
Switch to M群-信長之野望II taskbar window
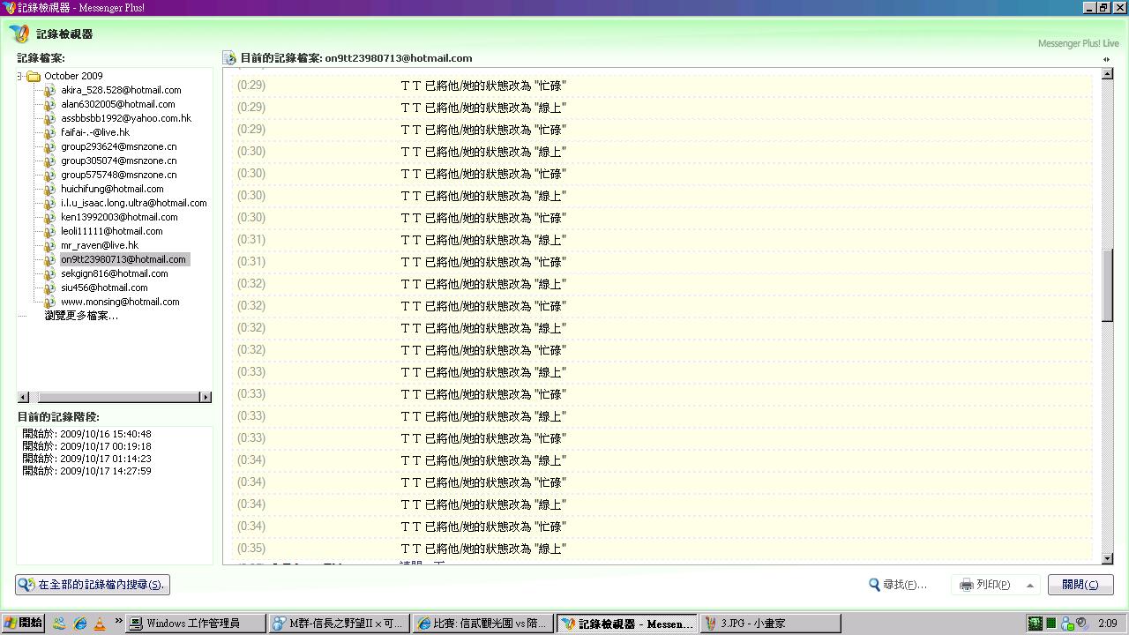pyautogui.click(x=340, y=624)
